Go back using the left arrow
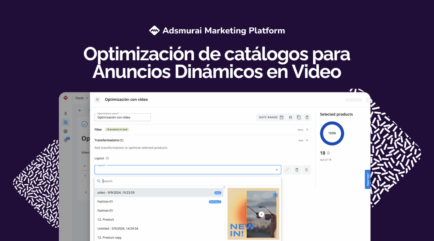The height and width of the screenshot is (241, 434). coord(80,110)
